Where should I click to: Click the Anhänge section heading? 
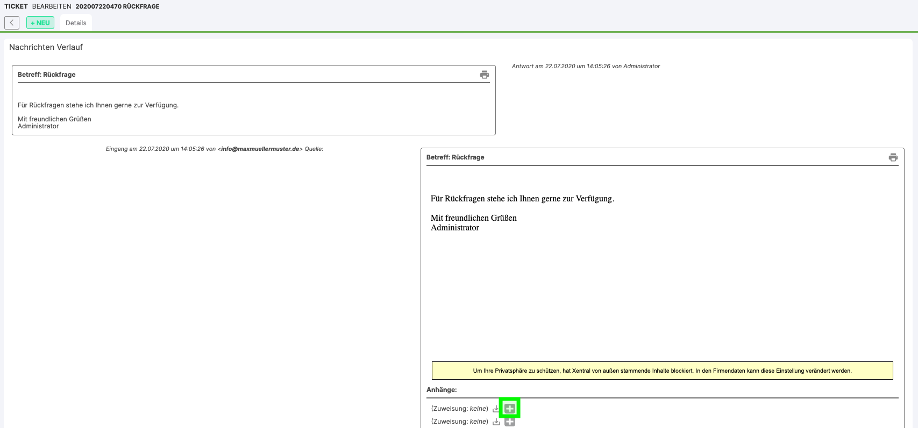(442, 390)
